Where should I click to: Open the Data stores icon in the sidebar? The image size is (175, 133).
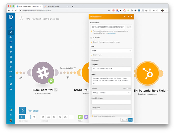pyautogui.click(x=11, y=62)
